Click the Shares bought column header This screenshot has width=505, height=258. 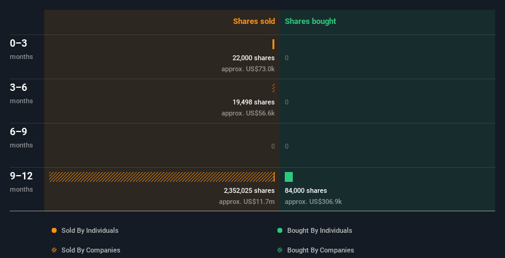coord(311,21)
